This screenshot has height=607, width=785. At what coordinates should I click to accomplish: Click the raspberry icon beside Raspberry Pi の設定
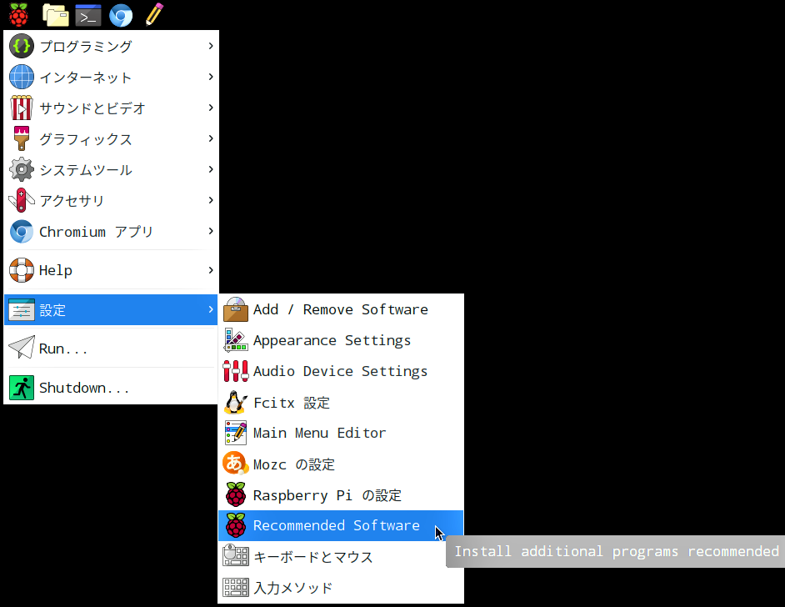point(236,494)
